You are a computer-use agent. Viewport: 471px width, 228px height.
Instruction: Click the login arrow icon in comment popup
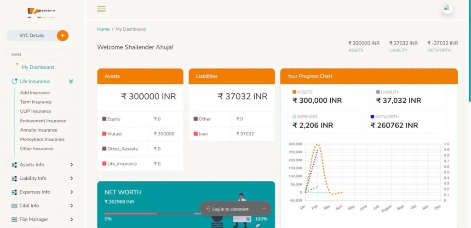[x=207, y=209]
